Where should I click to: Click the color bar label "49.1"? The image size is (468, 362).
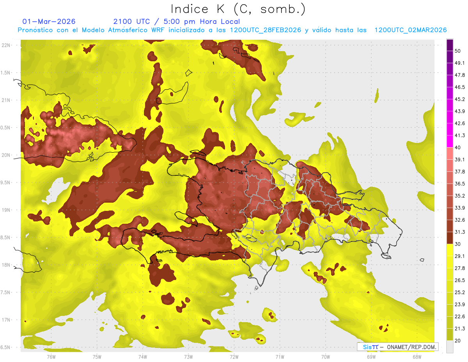tap(459, 63)
